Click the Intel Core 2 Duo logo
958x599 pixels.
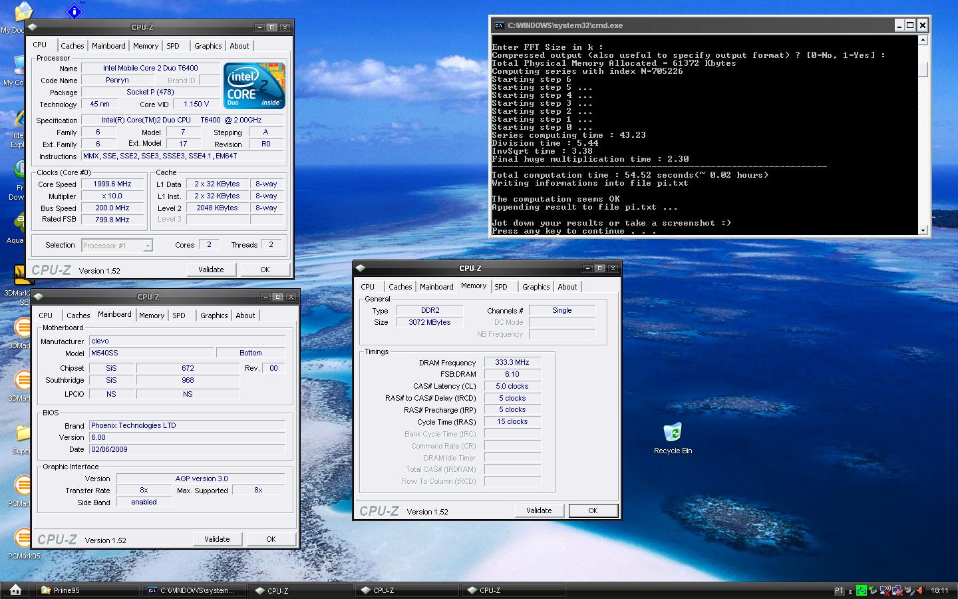click(x=254, y=86)
